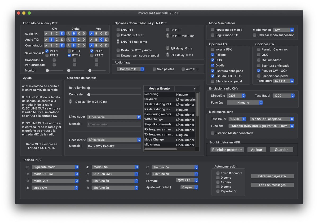Open CI-V Dirección 0x01 dropdown

point(236,95)
